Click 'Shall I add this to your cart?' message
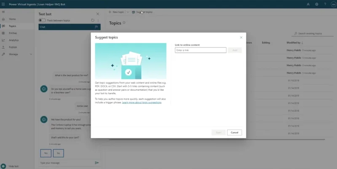This screenshot has width=337, height=169. (65, 137)
